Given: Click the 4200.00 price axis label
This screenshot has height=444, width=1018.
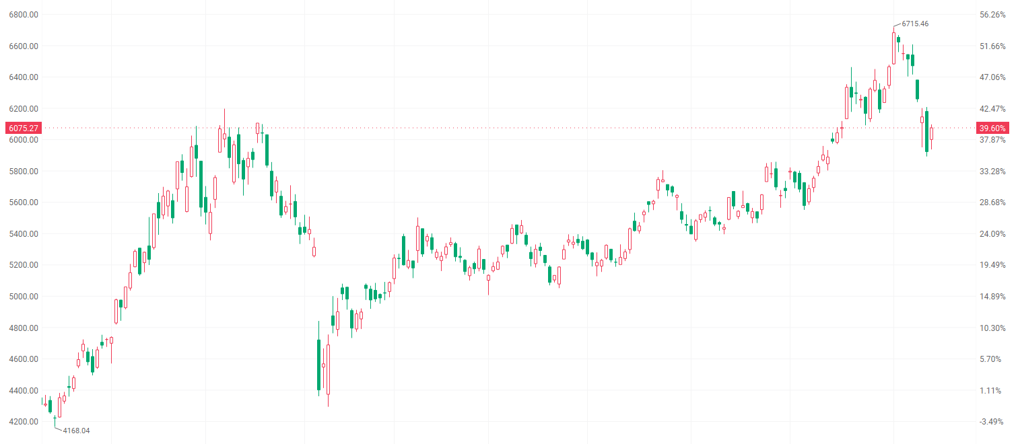Looking at the screenshot, I should click(23, 422).
